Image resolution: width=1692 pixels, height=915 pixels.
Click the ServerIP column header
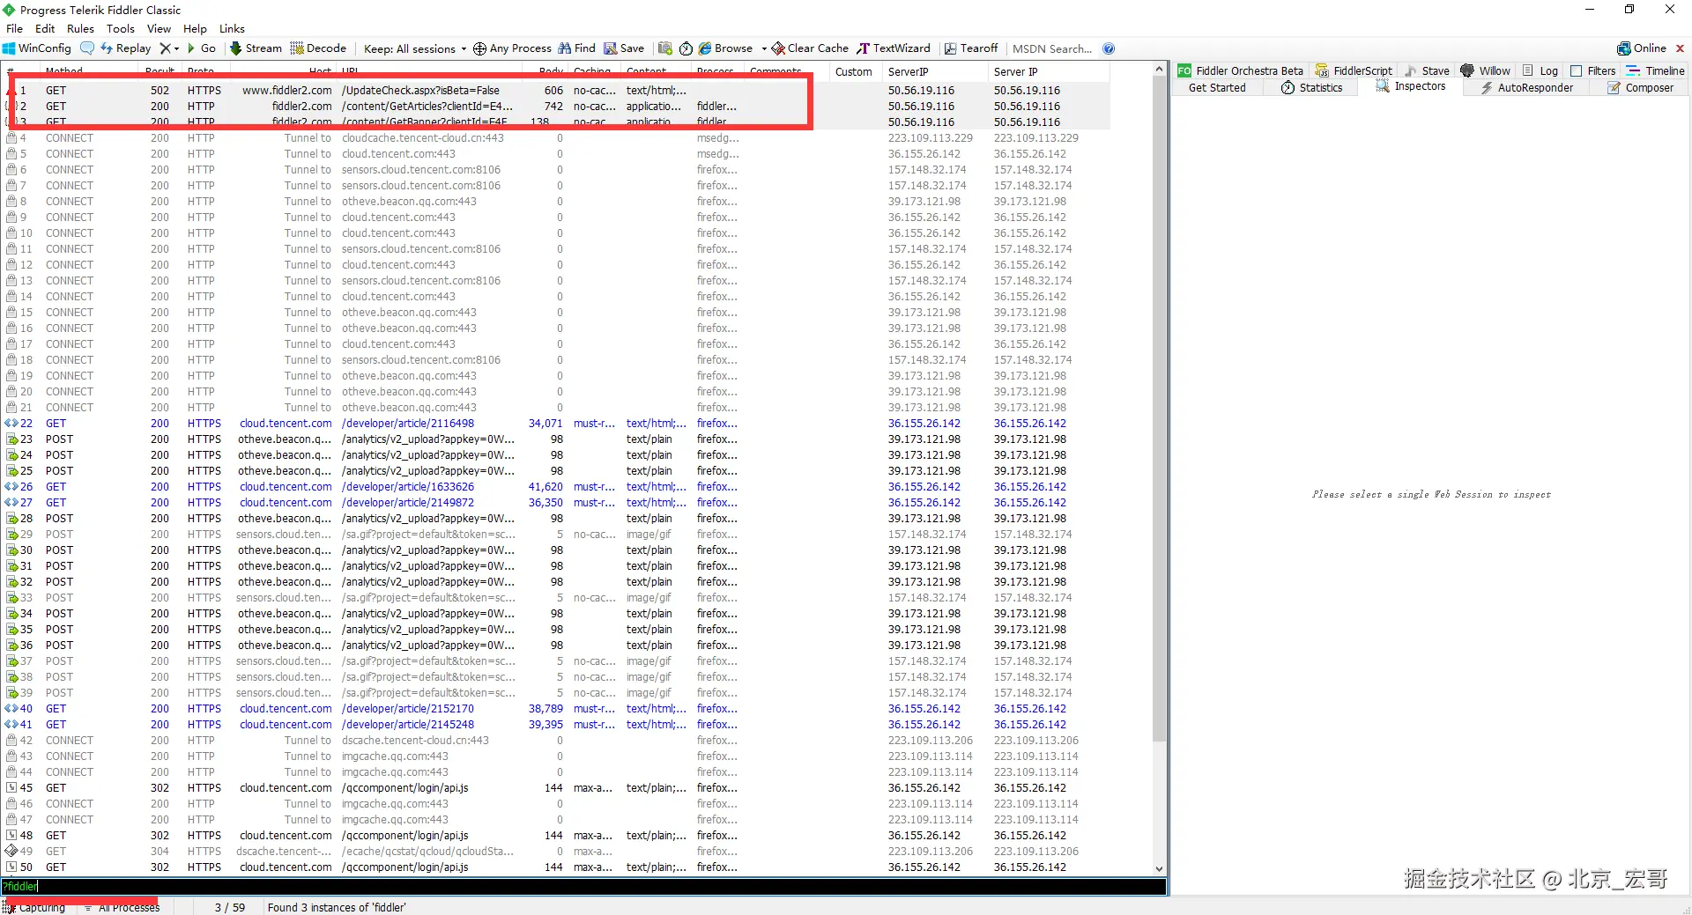tap(934, 72)
